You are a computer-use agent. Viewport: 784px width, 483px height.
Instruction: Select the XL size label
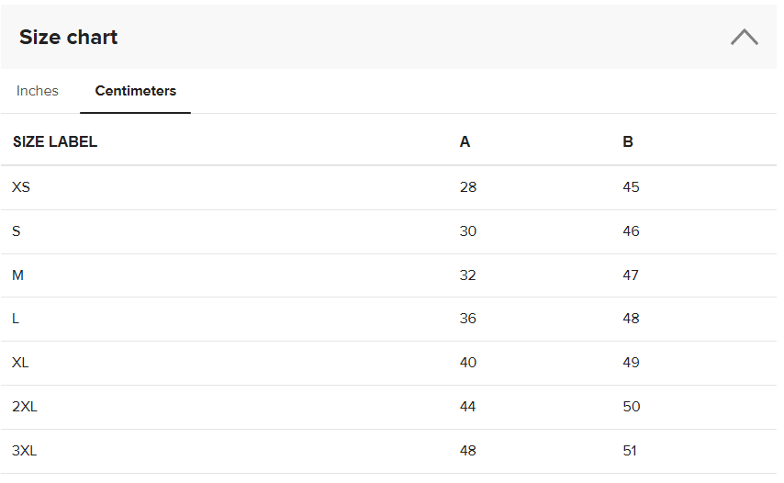coord(20,363)
